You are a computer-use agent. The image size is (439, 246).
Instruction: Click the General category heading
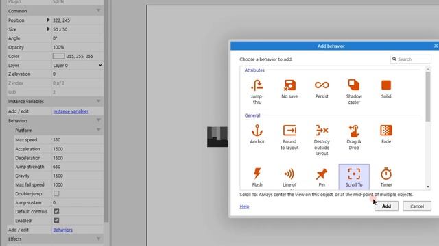click(x=252, y=115)
